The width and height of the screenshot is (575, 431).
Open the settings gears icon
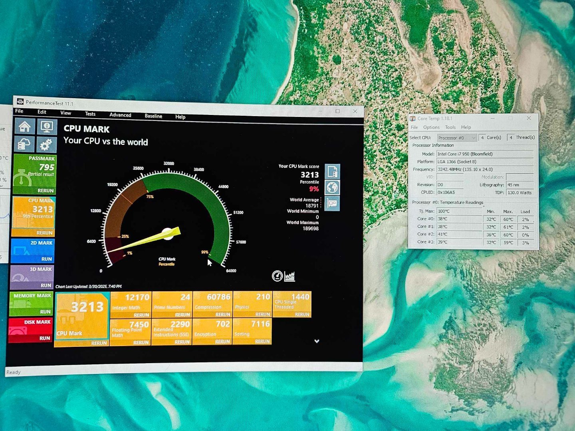[46, 144]
